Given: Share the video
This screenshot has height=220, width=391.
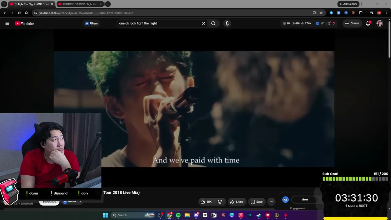Looking at the screenshot, I should (x=237, y=202).
